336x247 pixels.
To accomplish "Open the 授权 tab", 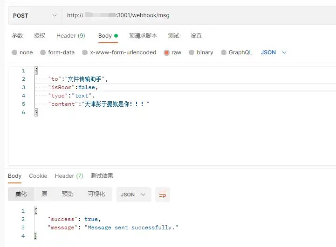I will [x=40, y=36].
